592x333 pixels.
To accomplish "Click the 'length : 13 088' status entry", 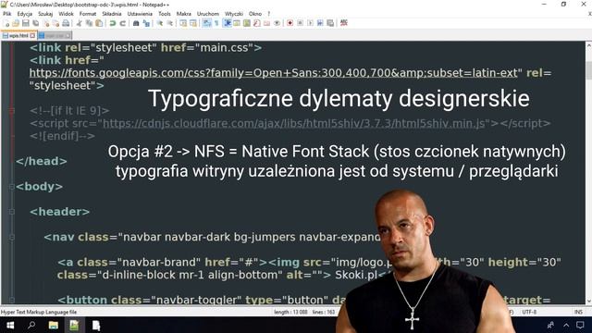I will point(290,312).
